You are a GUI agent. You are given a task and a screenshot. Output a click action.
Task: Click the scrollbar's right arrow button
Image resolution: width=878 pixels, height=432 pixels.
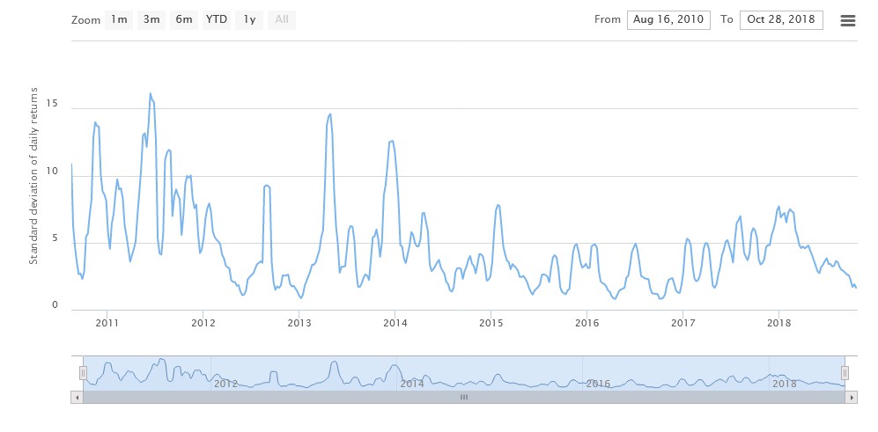click(x=851, y=397)
